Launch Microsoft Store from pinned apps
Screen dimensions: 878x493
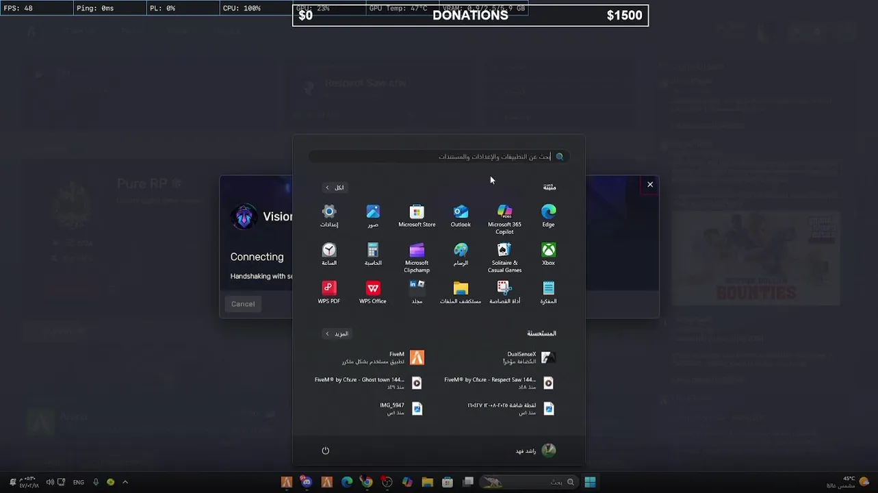(x=417, y=216)
